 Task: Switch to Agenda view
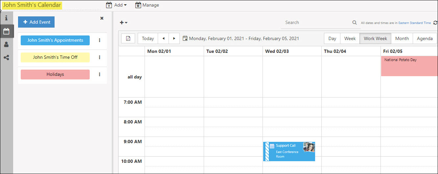point(425,38)
